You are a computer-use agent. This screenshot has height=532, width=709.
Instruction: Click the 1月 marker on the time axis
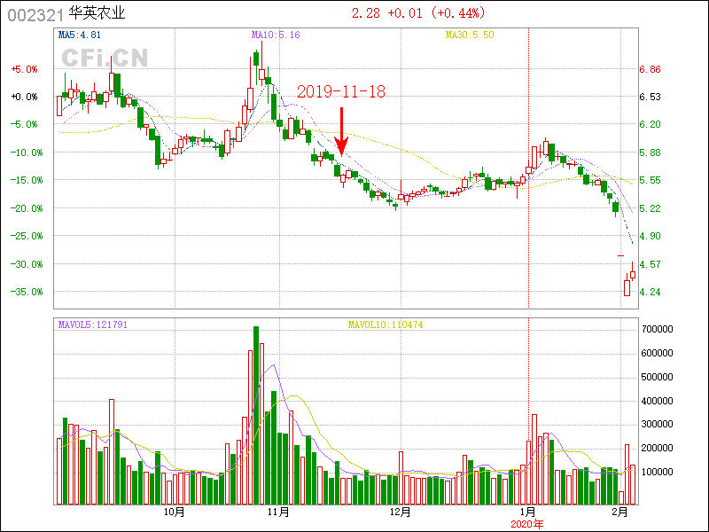tap(527, 512)
